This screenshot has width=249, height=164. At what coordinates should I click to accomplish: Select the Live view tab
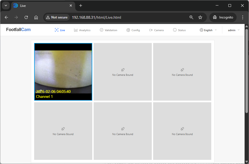[x=60, y=30]
